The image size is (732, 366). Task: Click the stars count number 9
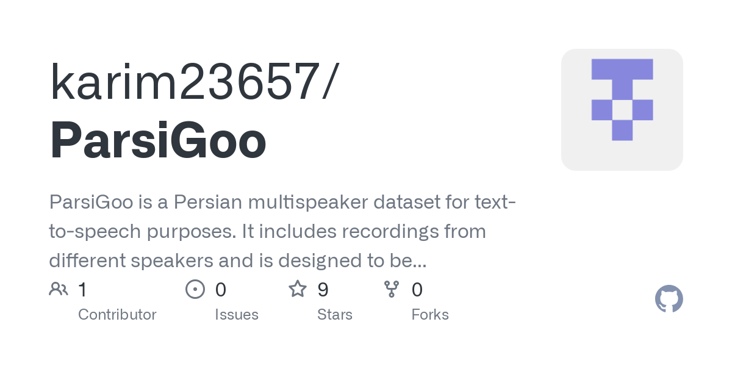(x=323, y=289)
